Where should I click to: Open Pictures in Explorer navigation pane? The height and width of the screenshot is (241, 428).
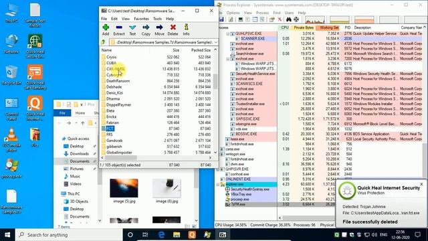pyautogui.click(x=76, y=169)
